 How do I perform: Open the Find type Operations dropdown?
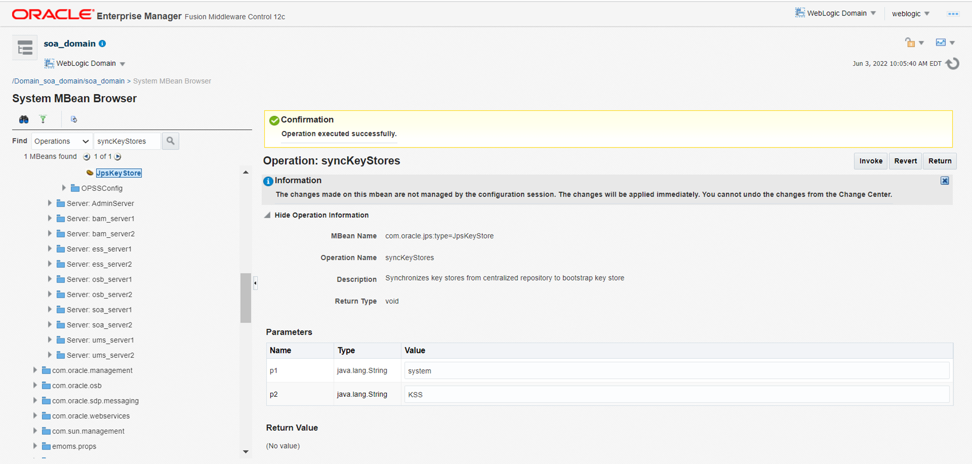pyautogui.click(x=62, y=141)
